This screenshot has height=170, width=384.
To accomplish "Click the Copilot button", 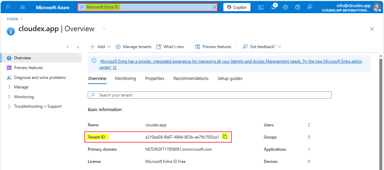I will tap(237, 7).
